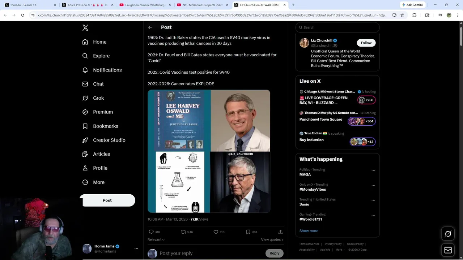
Task: Follow Liz Churchill
Action: (x=366, y=43)
